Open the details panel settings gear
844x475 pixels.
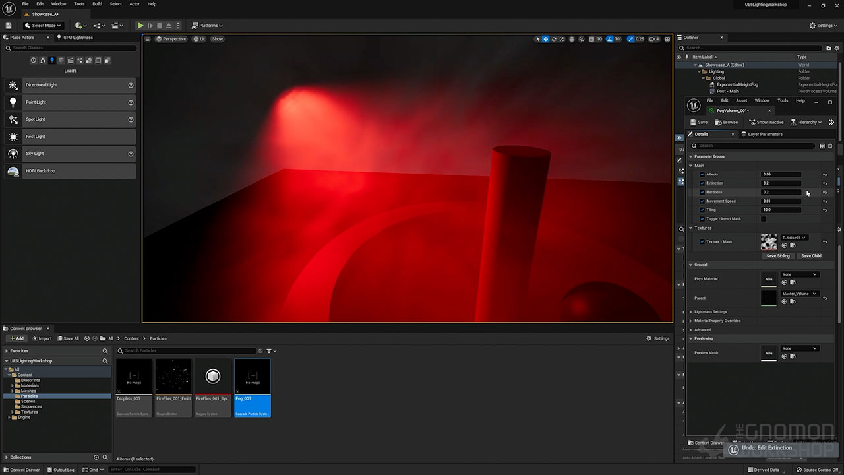(830, 146)
